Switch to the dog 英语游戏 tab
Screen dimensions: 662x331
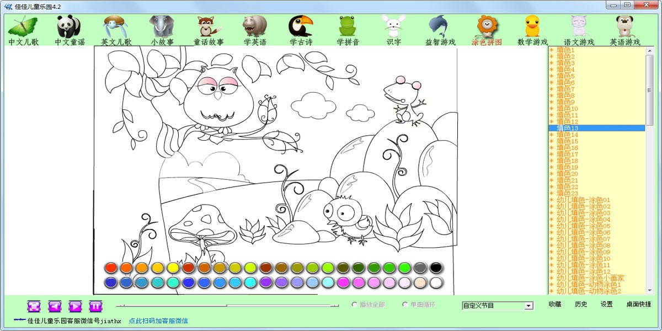point(625,31)
